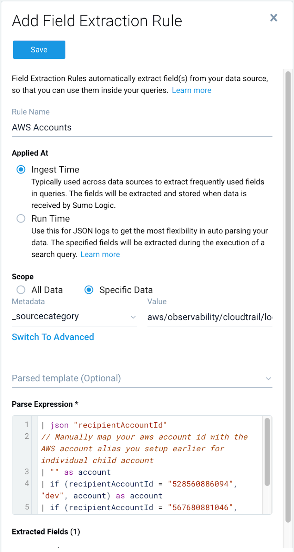
Task: Select the Specific Data scope option
Action: 89,290
